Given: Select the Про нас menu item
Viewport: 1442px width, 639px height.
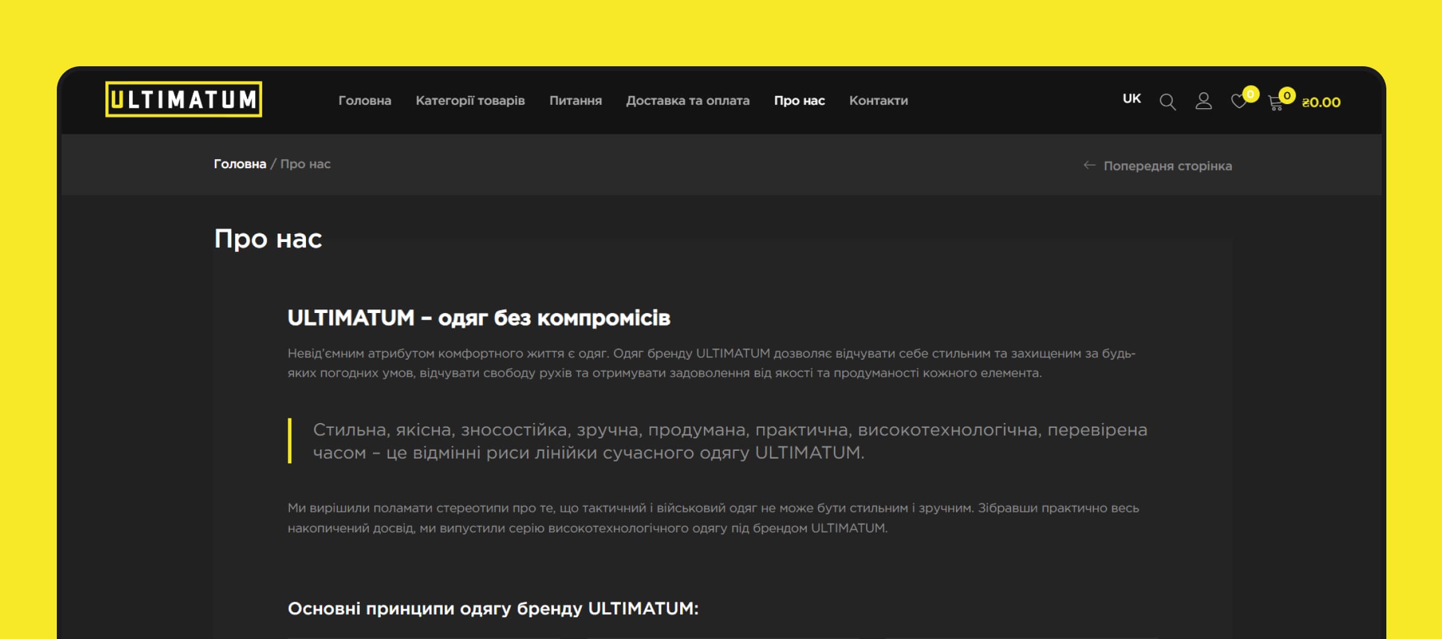Looking at the screenshot, I should tap(799, 101).
